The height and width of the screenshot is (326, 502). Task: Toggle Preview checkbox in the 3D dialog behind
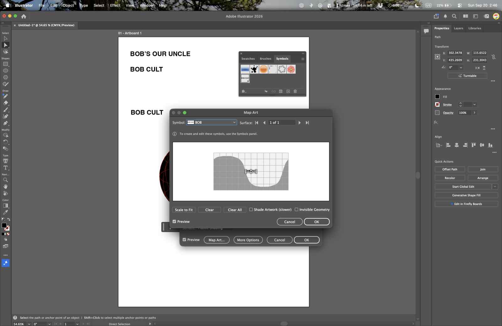tap(184, 240)
